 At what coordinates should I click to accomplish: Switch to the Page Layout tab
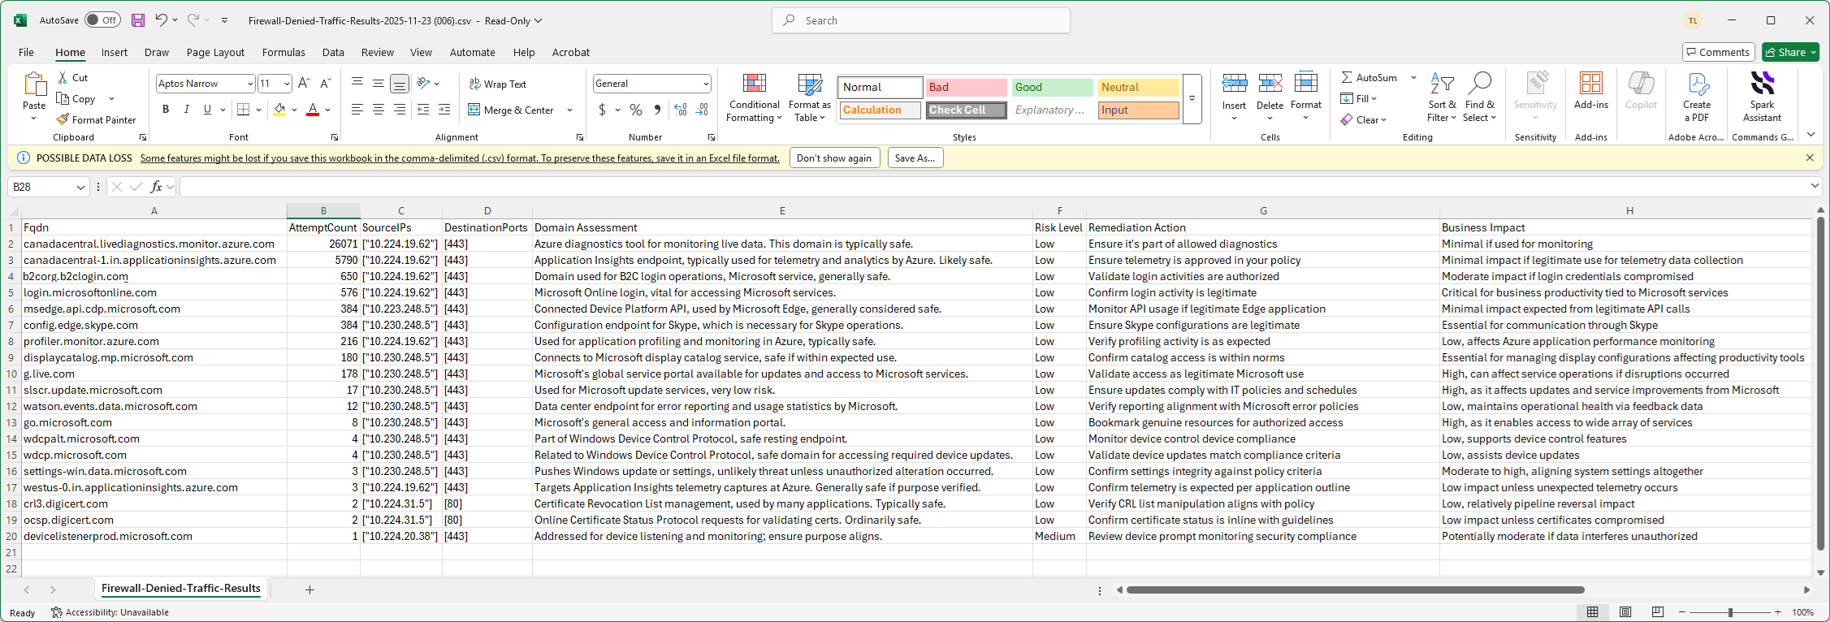tap(215, 52)
